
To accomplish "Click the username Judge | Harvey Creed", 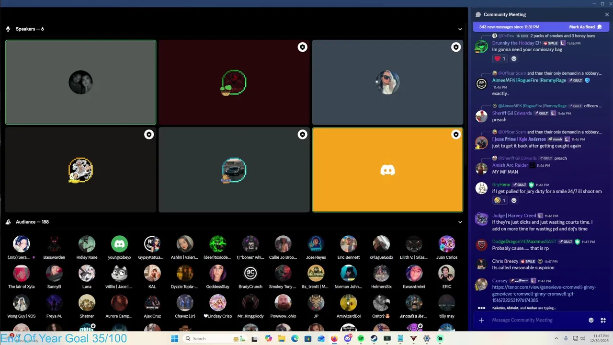I will point(514,216).
